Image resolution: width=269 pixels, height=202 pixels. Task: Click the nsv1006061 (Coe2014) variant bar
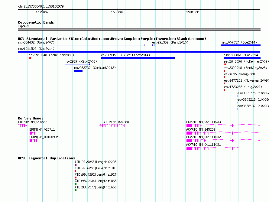point(242,58)
